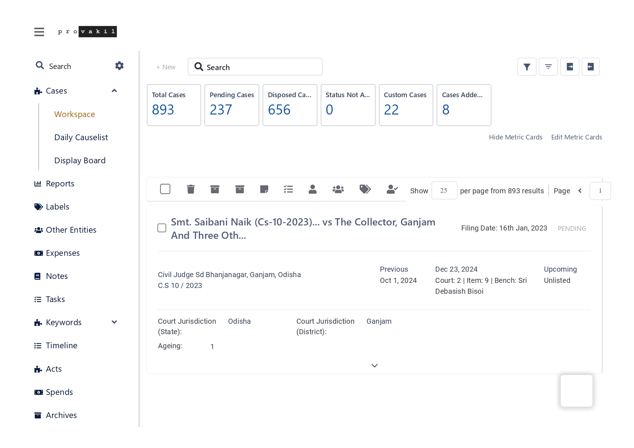Open Other Entities

(x=71, y=230)
